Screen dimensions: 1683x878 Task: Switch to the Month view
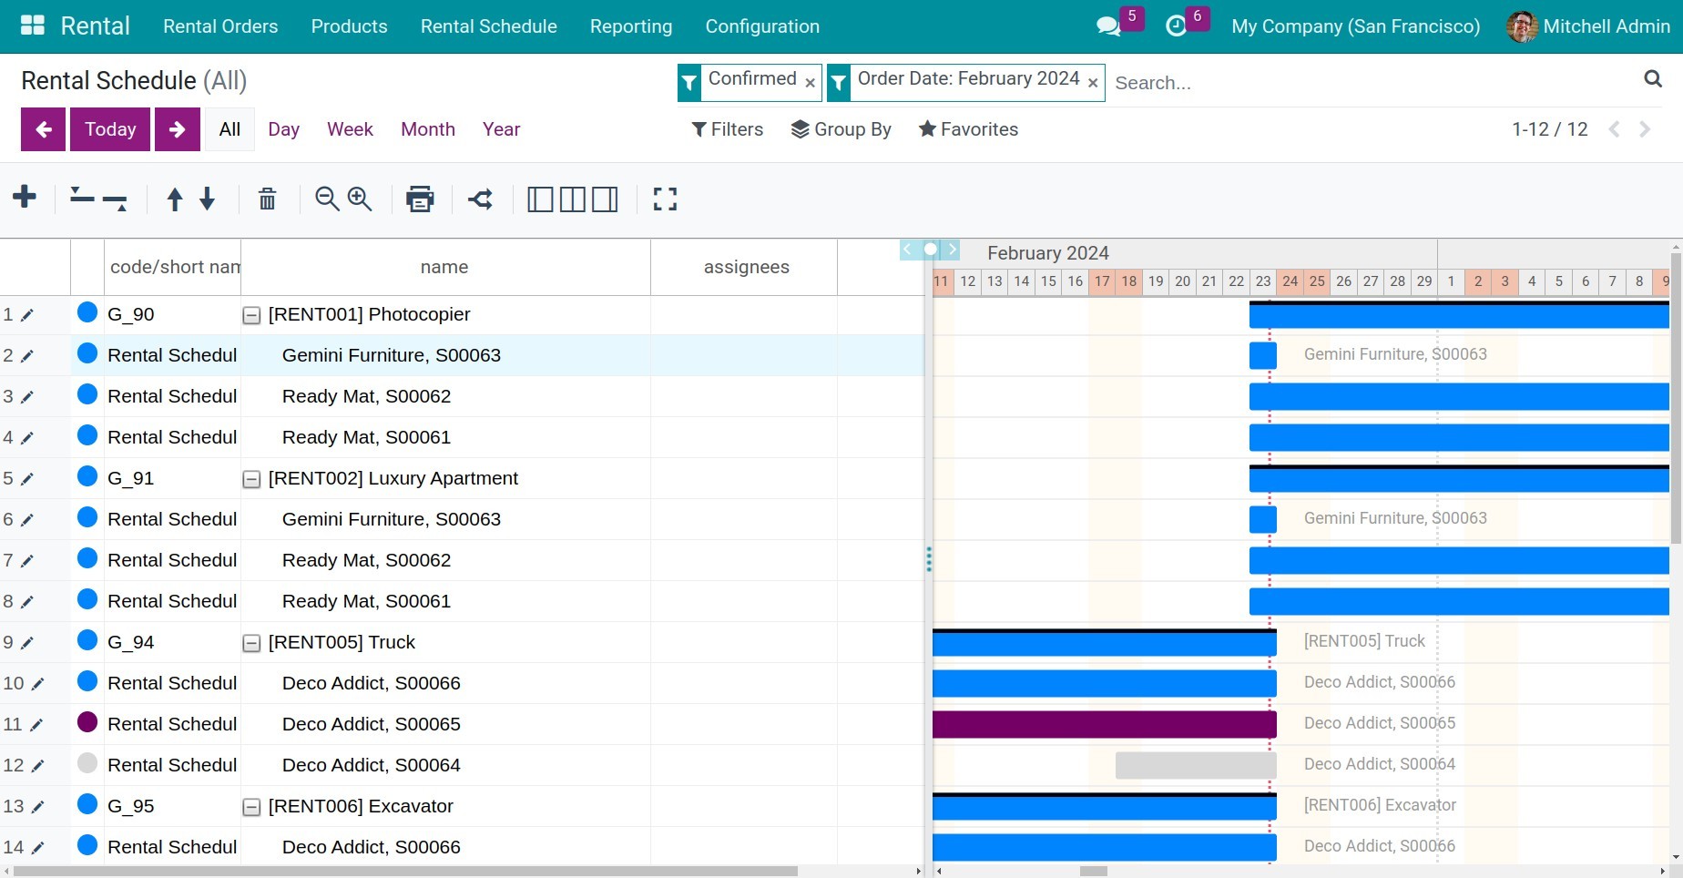pos(427,129)
